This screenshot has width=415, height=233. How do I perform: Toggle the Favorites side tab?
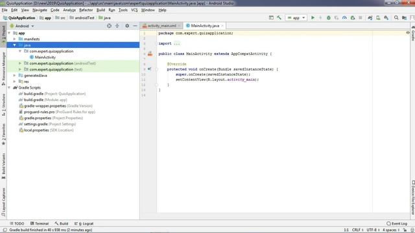3,134
